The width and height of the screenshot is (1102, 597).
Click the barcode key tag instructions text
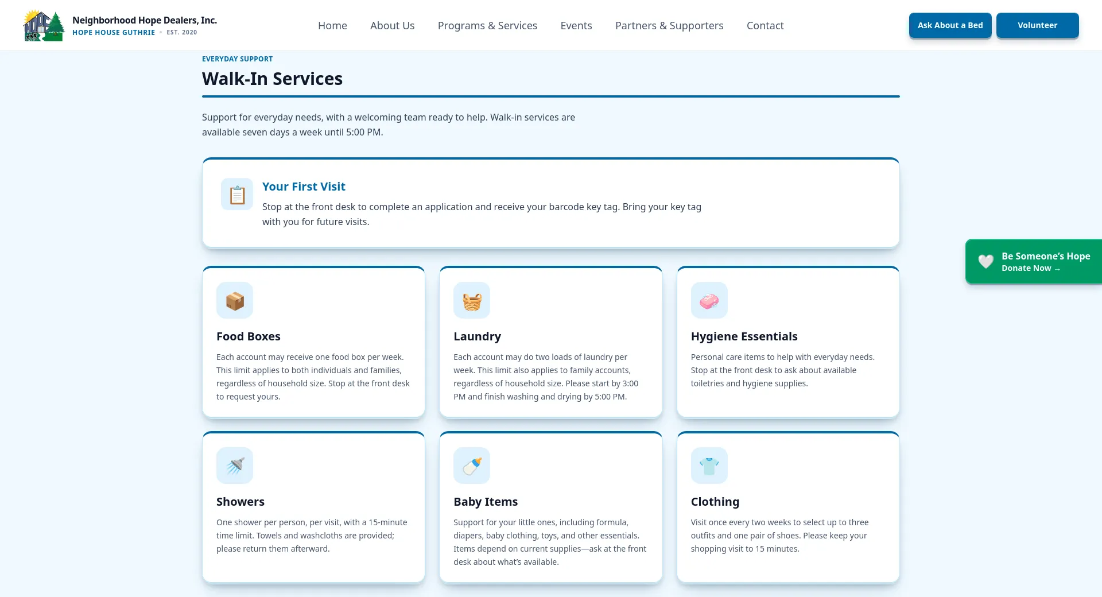point(482,214)
